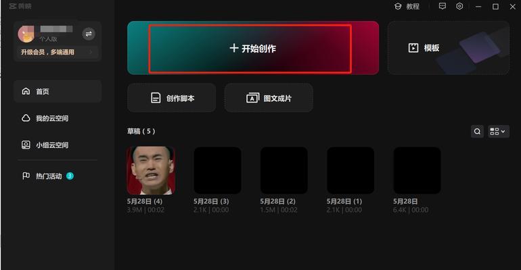Click the 创作脚本 document icon
This screenshot has height=270, width=521.
click(x=156, y=98)
